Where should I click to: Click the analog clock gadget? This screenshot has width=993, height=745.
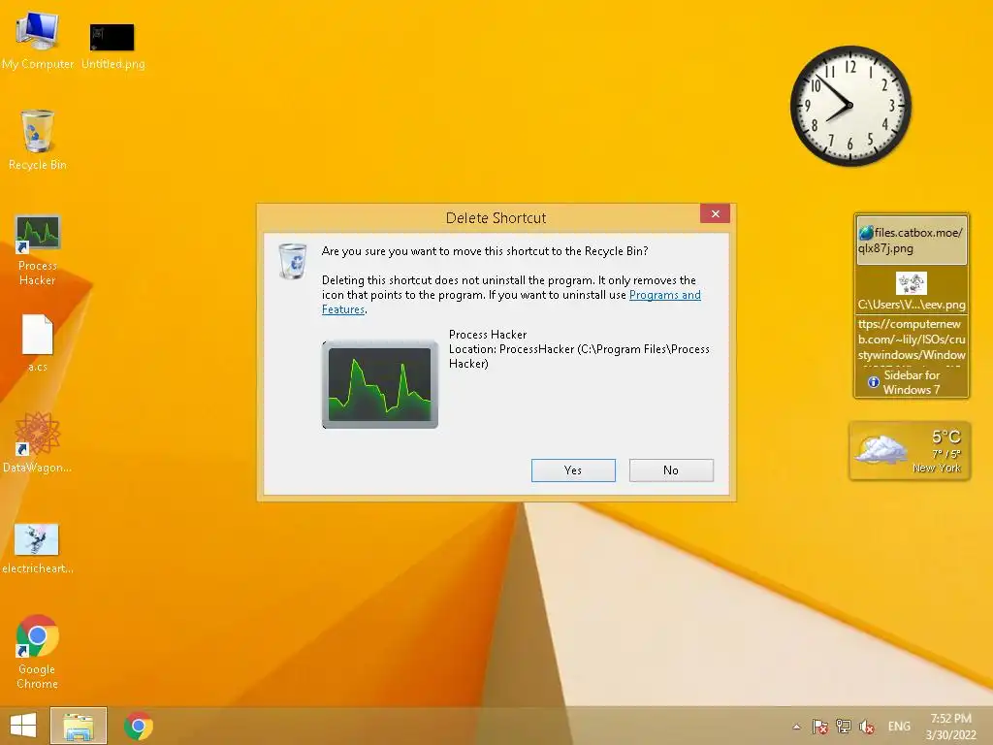pos(850,106)
